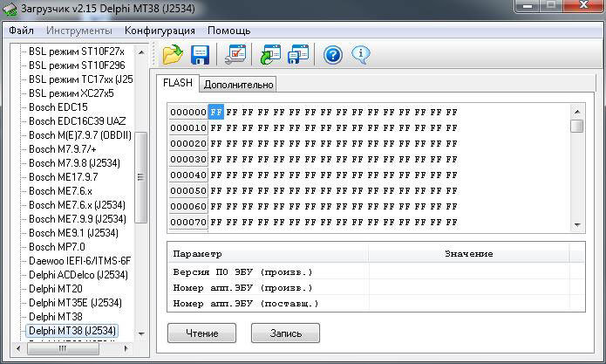This screenshot has height=364, width=606.
Task: Open help with blue question mark icon
Action: point(332,55)
